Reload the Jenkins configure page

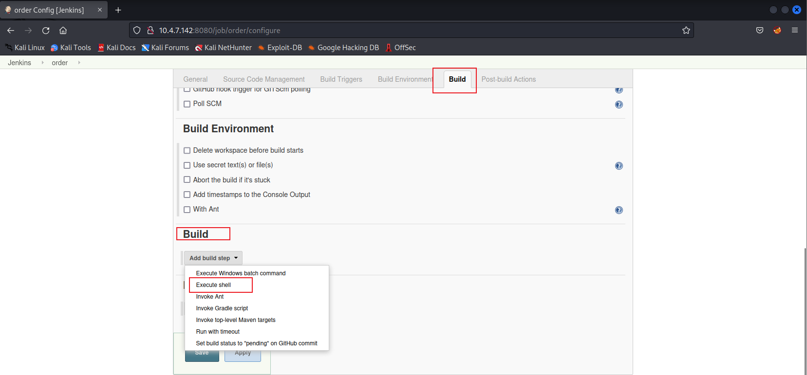coord(46,30)
